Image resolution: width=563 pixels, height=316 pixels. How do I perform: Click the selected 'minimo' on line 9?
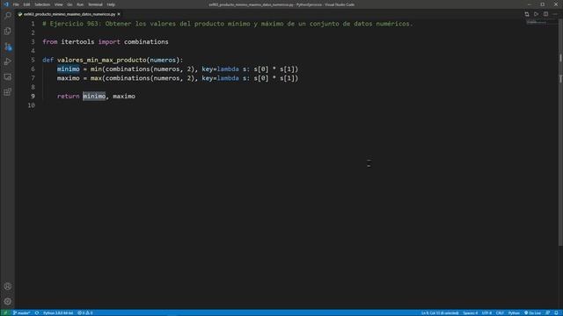[x=94, y=96]
